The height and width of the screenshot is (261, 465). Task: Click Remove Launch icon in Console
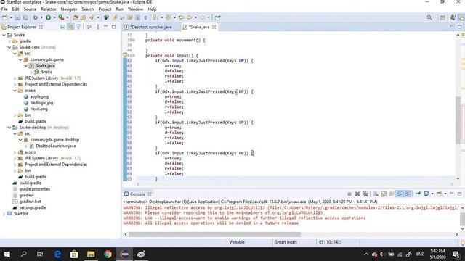357,194
